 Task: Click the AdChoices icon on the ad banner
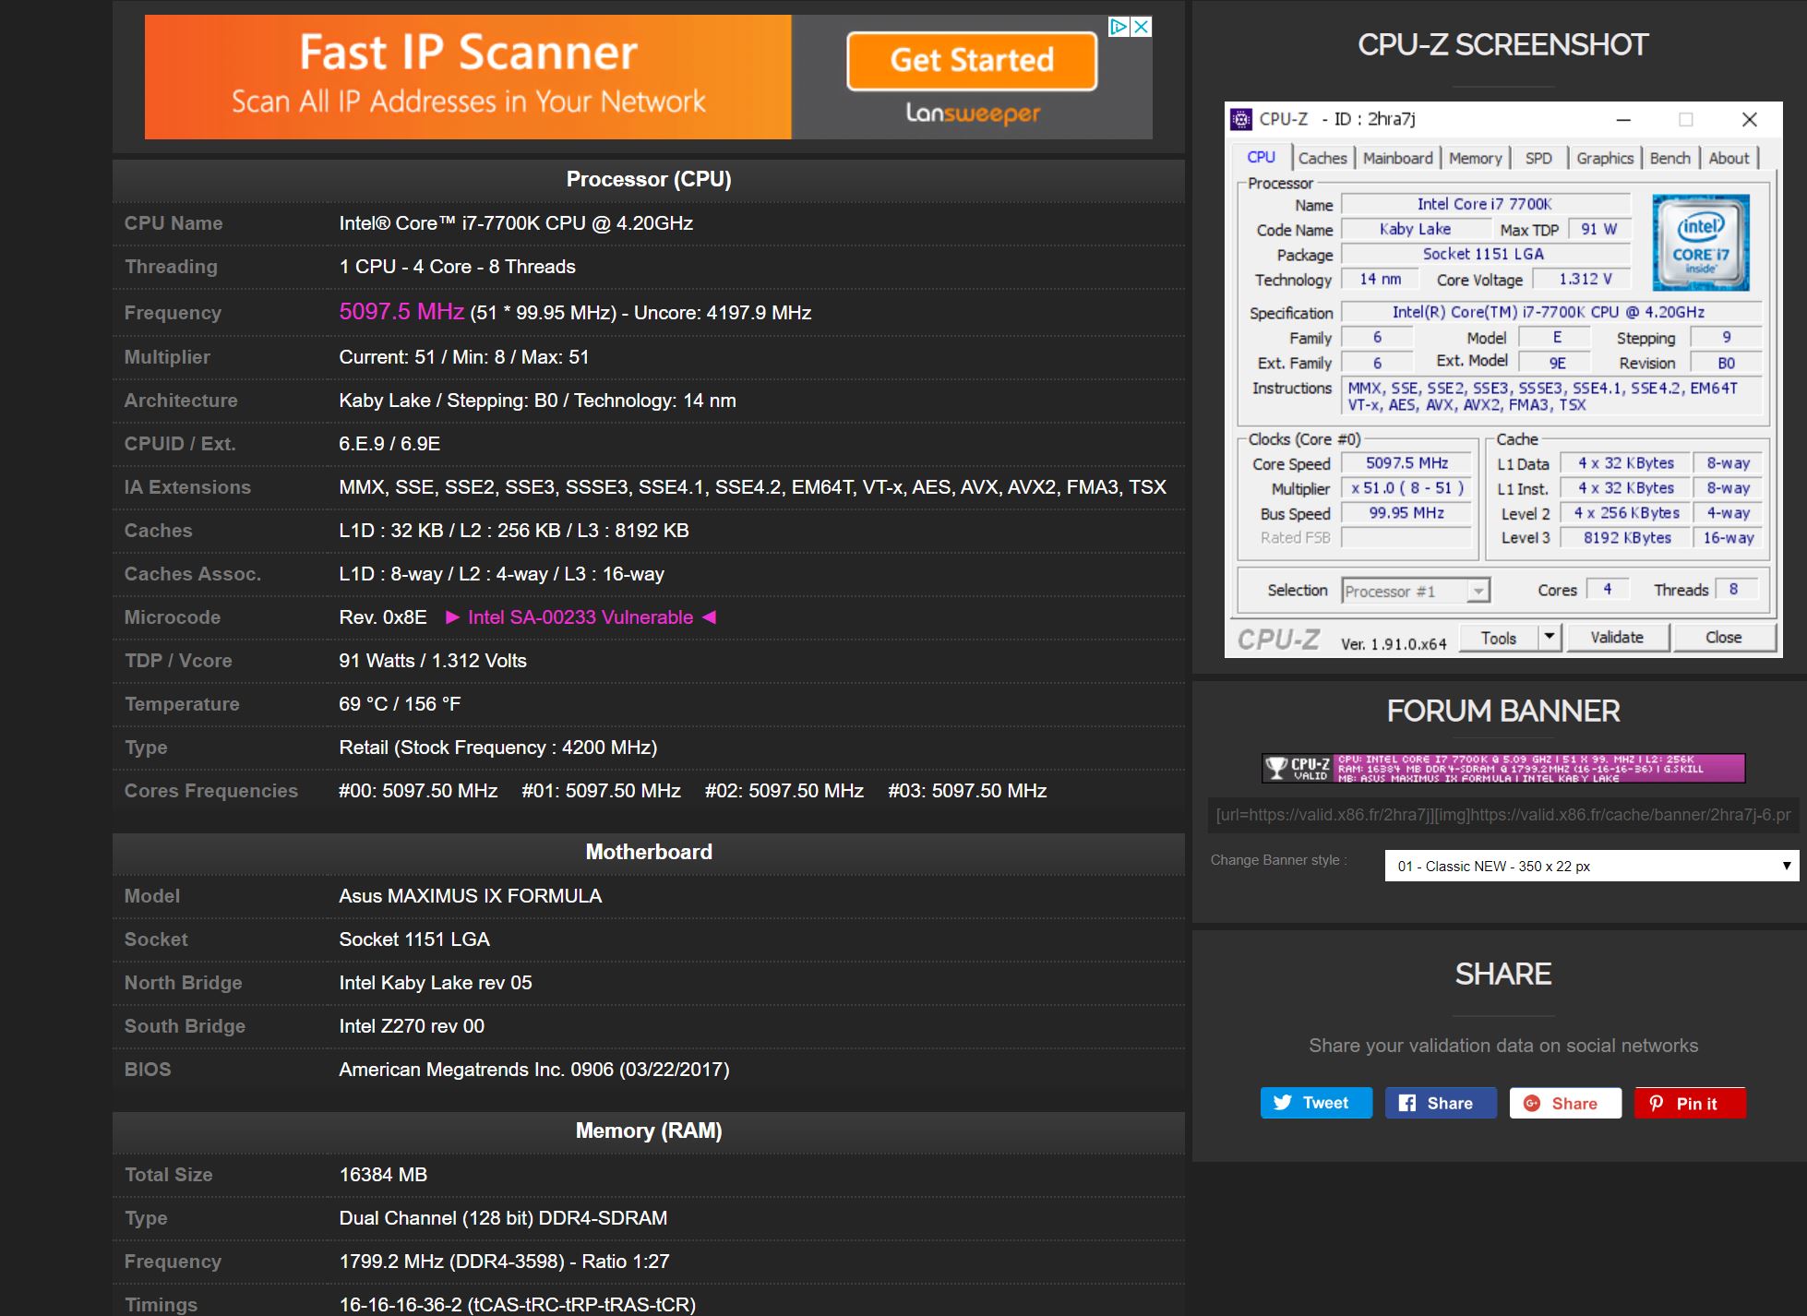pos(1119,27)
